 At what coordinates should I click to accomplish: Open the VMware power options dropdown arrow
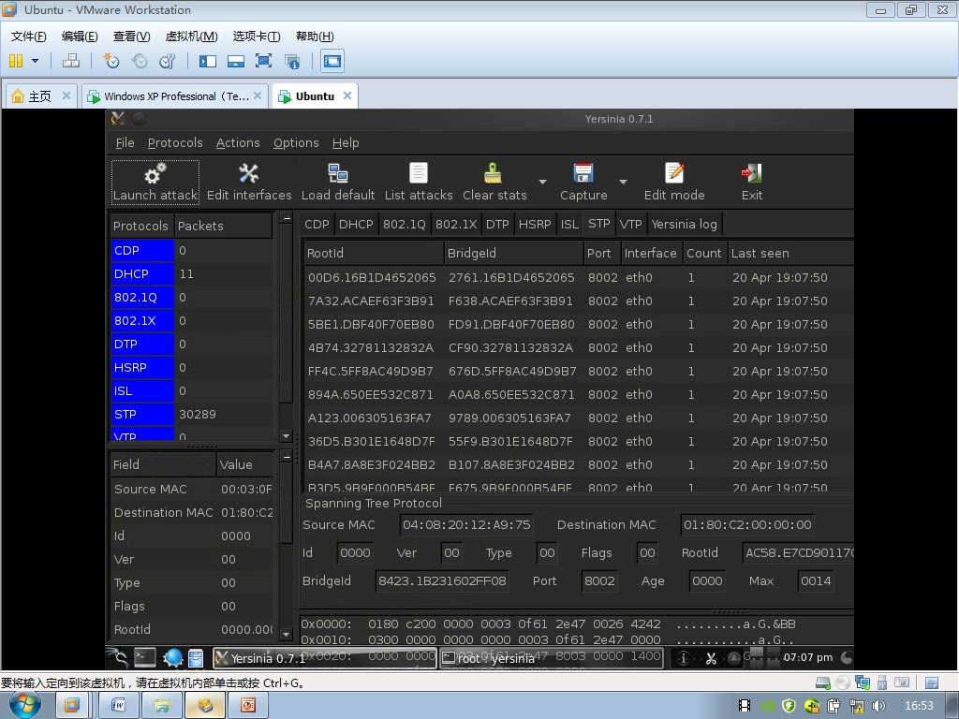[x=35, y=61]
